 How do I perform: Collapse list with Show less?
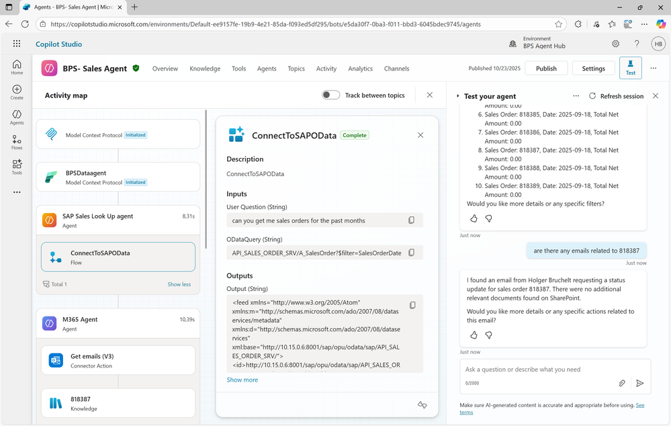[x=179, y=284]
